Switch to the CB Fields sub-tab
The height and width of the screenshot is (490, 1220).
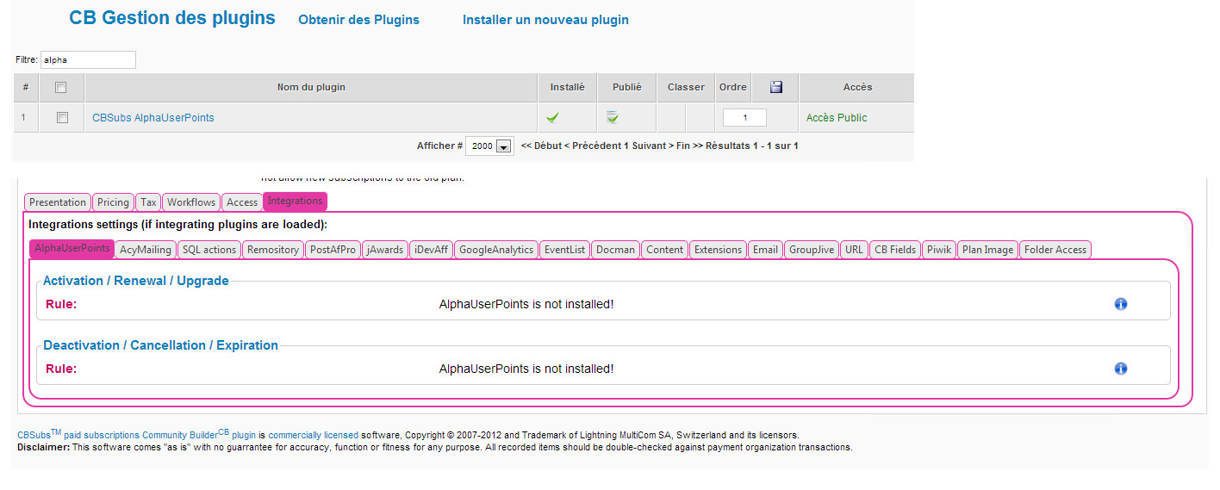pos(895,250)
